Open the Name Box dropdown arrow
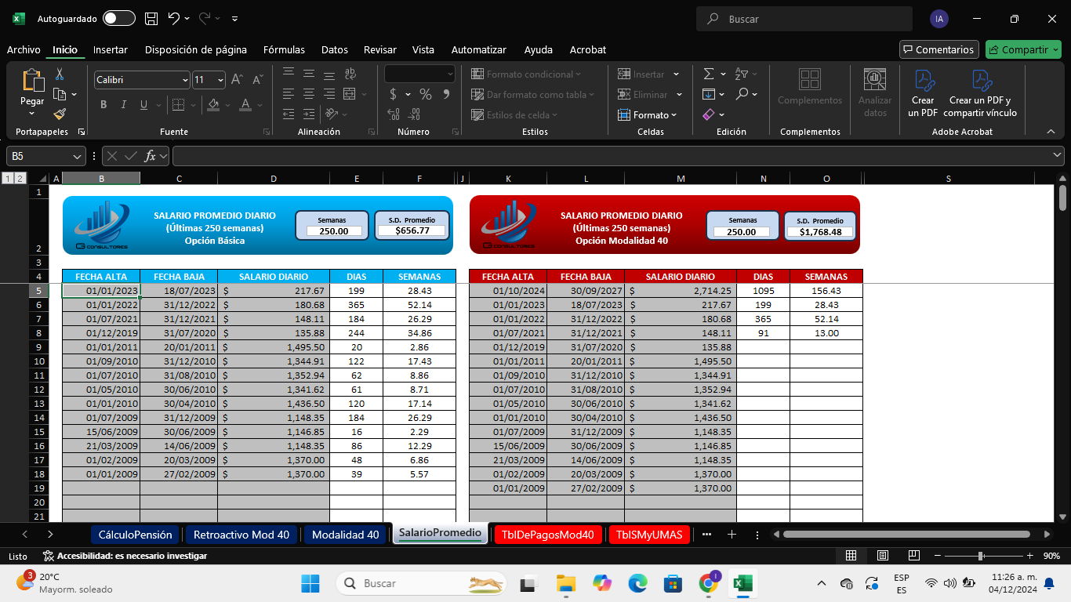 click(77, 156)
